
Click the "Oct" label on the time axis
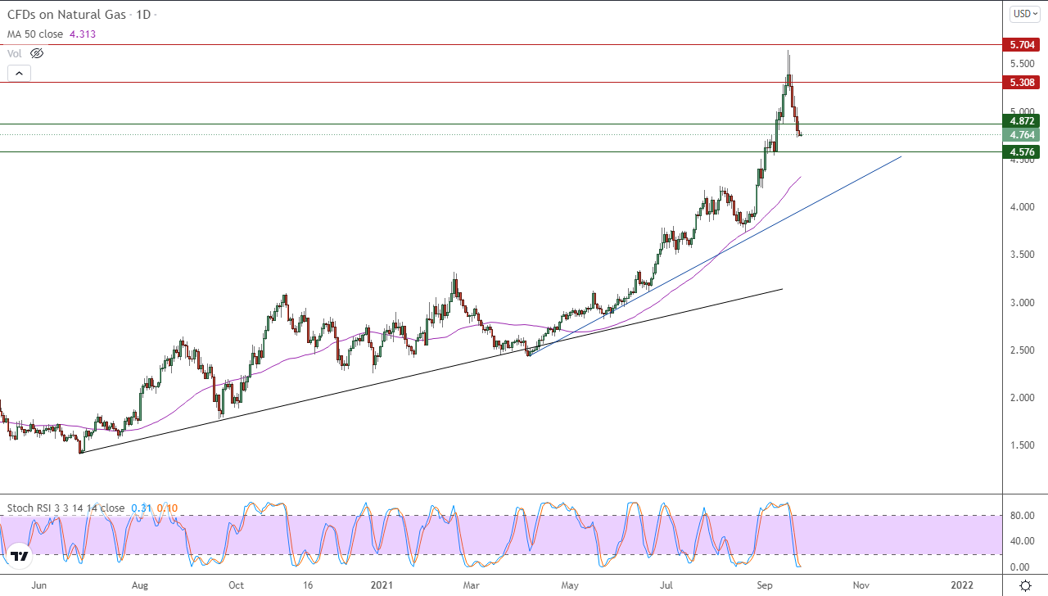[x=236, y=585]
